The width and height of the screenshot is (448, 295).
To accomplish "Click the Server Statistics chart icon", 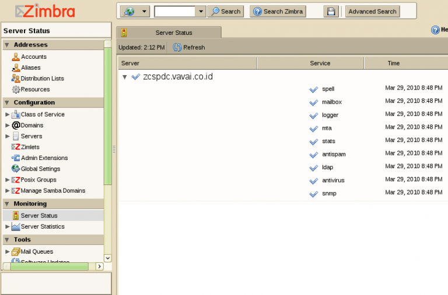I will (x=16, y=227).
